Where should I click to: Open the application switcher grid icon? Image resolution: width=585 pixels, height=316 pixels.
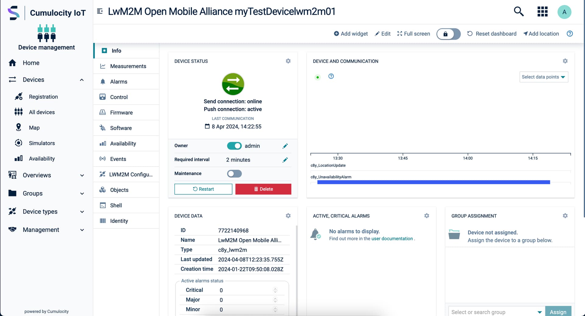tap(542, 12)
